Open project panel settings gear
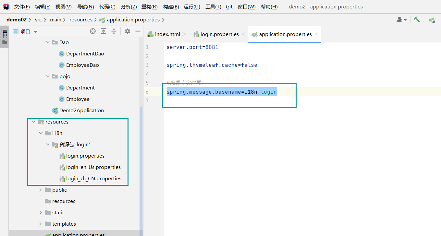 point(128,31)
